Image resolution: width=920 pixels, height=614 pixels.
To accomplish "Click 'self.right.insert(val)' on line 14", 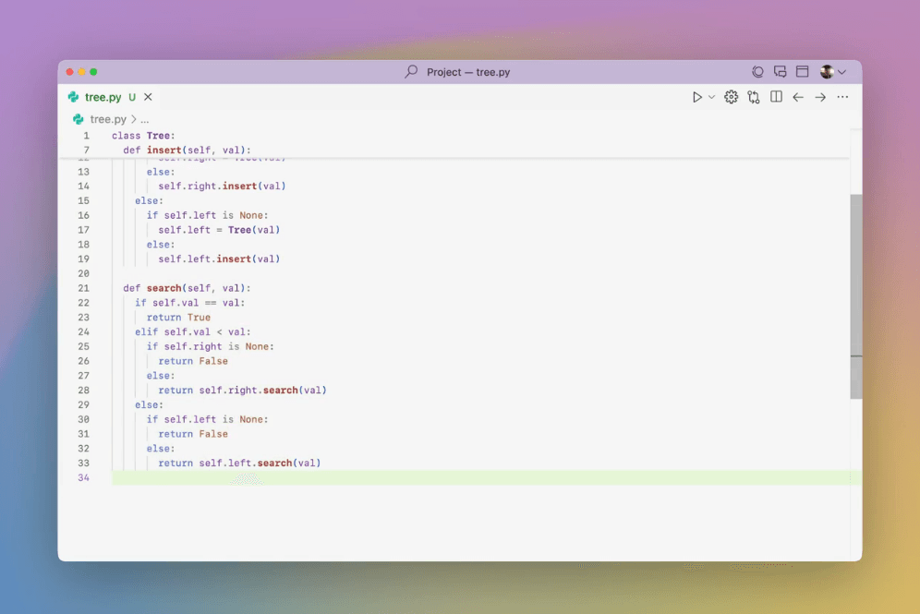I will (x=222, y=186).
